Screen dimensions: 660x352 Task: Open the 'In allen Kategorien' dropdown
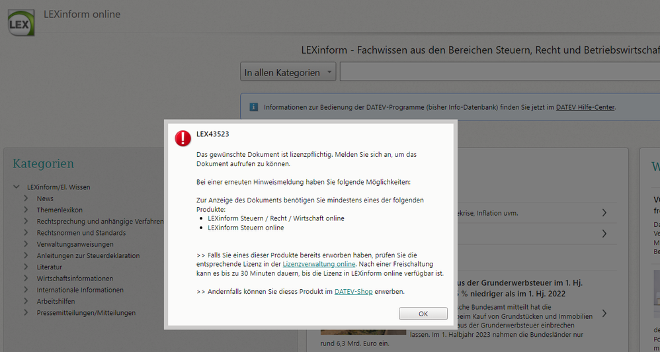pyautogui.click(x=288, y=72)
